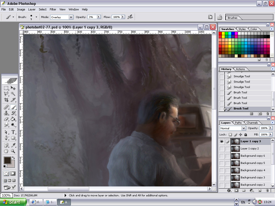Viewport: 275px width, 206px height.
Task: Toggle airbrush mode in options bar
Action: (x=130, y=17)
